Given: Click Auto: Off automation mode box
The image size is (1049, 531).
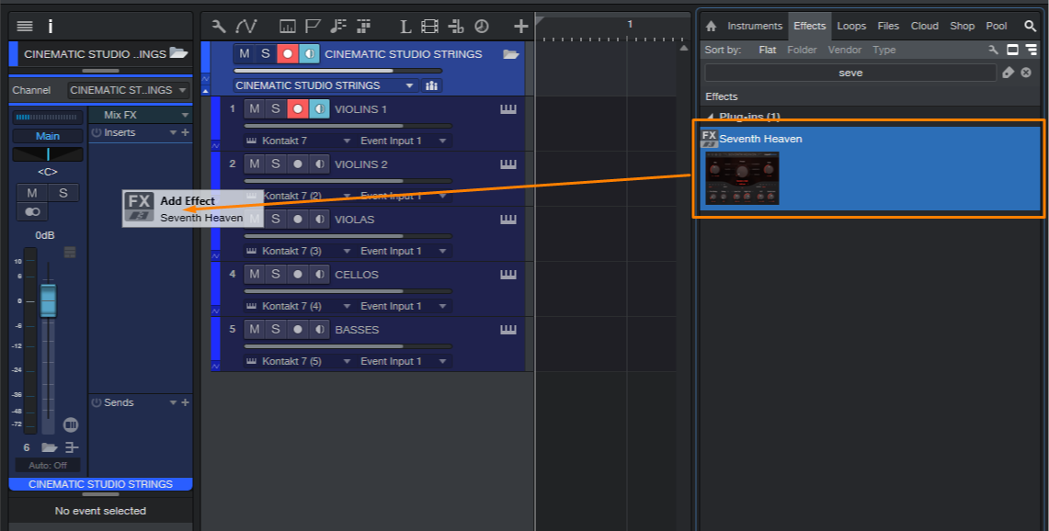Looking at the screenshot, I should 48,465.
